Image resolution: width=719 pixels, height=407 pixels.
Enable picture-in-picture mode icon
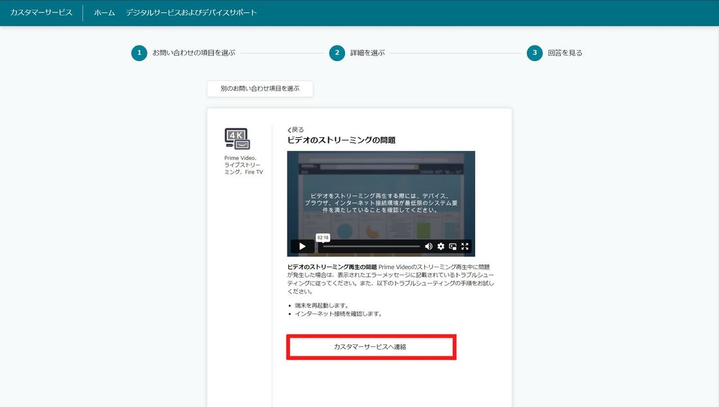point(452,246)
